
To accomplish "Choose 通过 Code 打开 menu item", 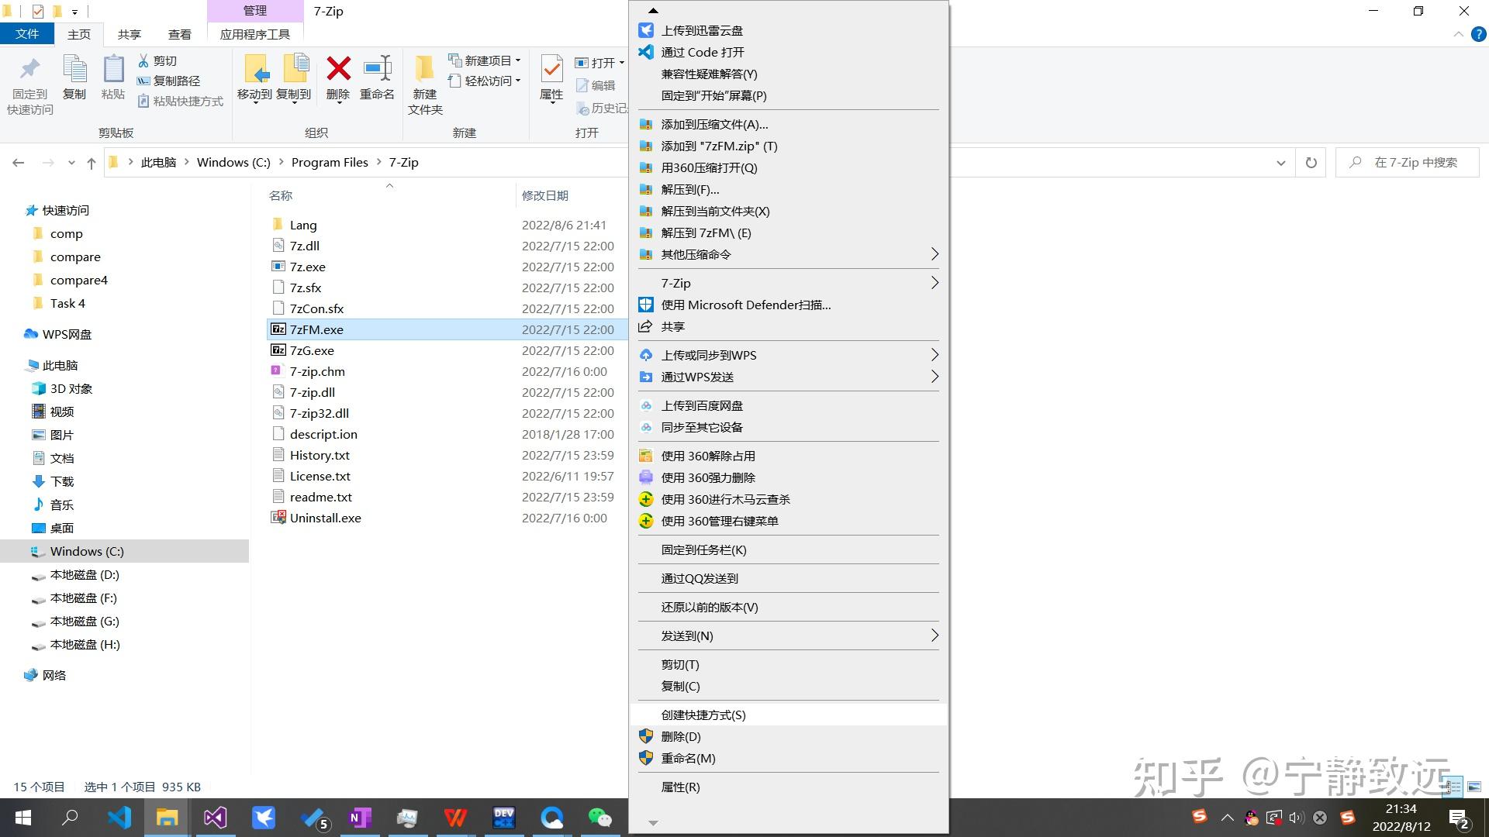I will [788, 52].
